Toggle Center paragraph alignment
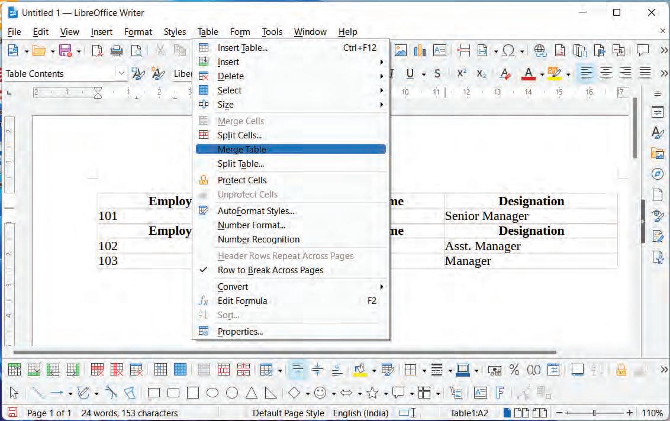This screenshot has width=670, height=421. click(x=605, y=73)
